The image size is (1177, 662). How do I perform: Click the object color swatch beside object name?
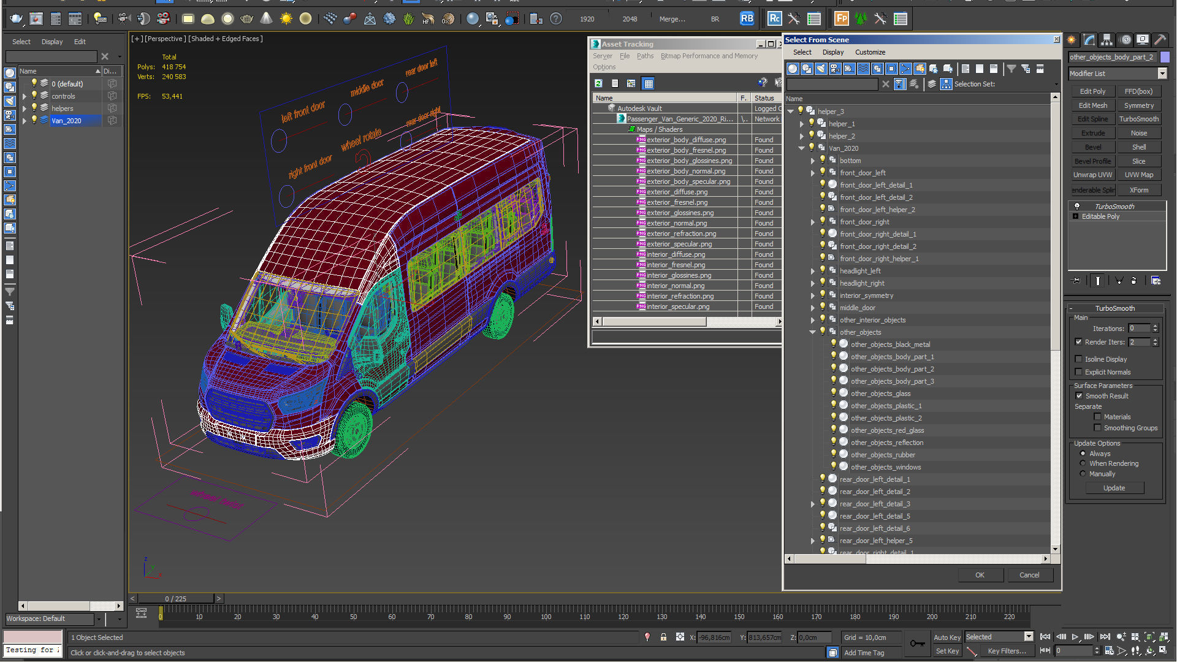click(x=1165, y=57)
